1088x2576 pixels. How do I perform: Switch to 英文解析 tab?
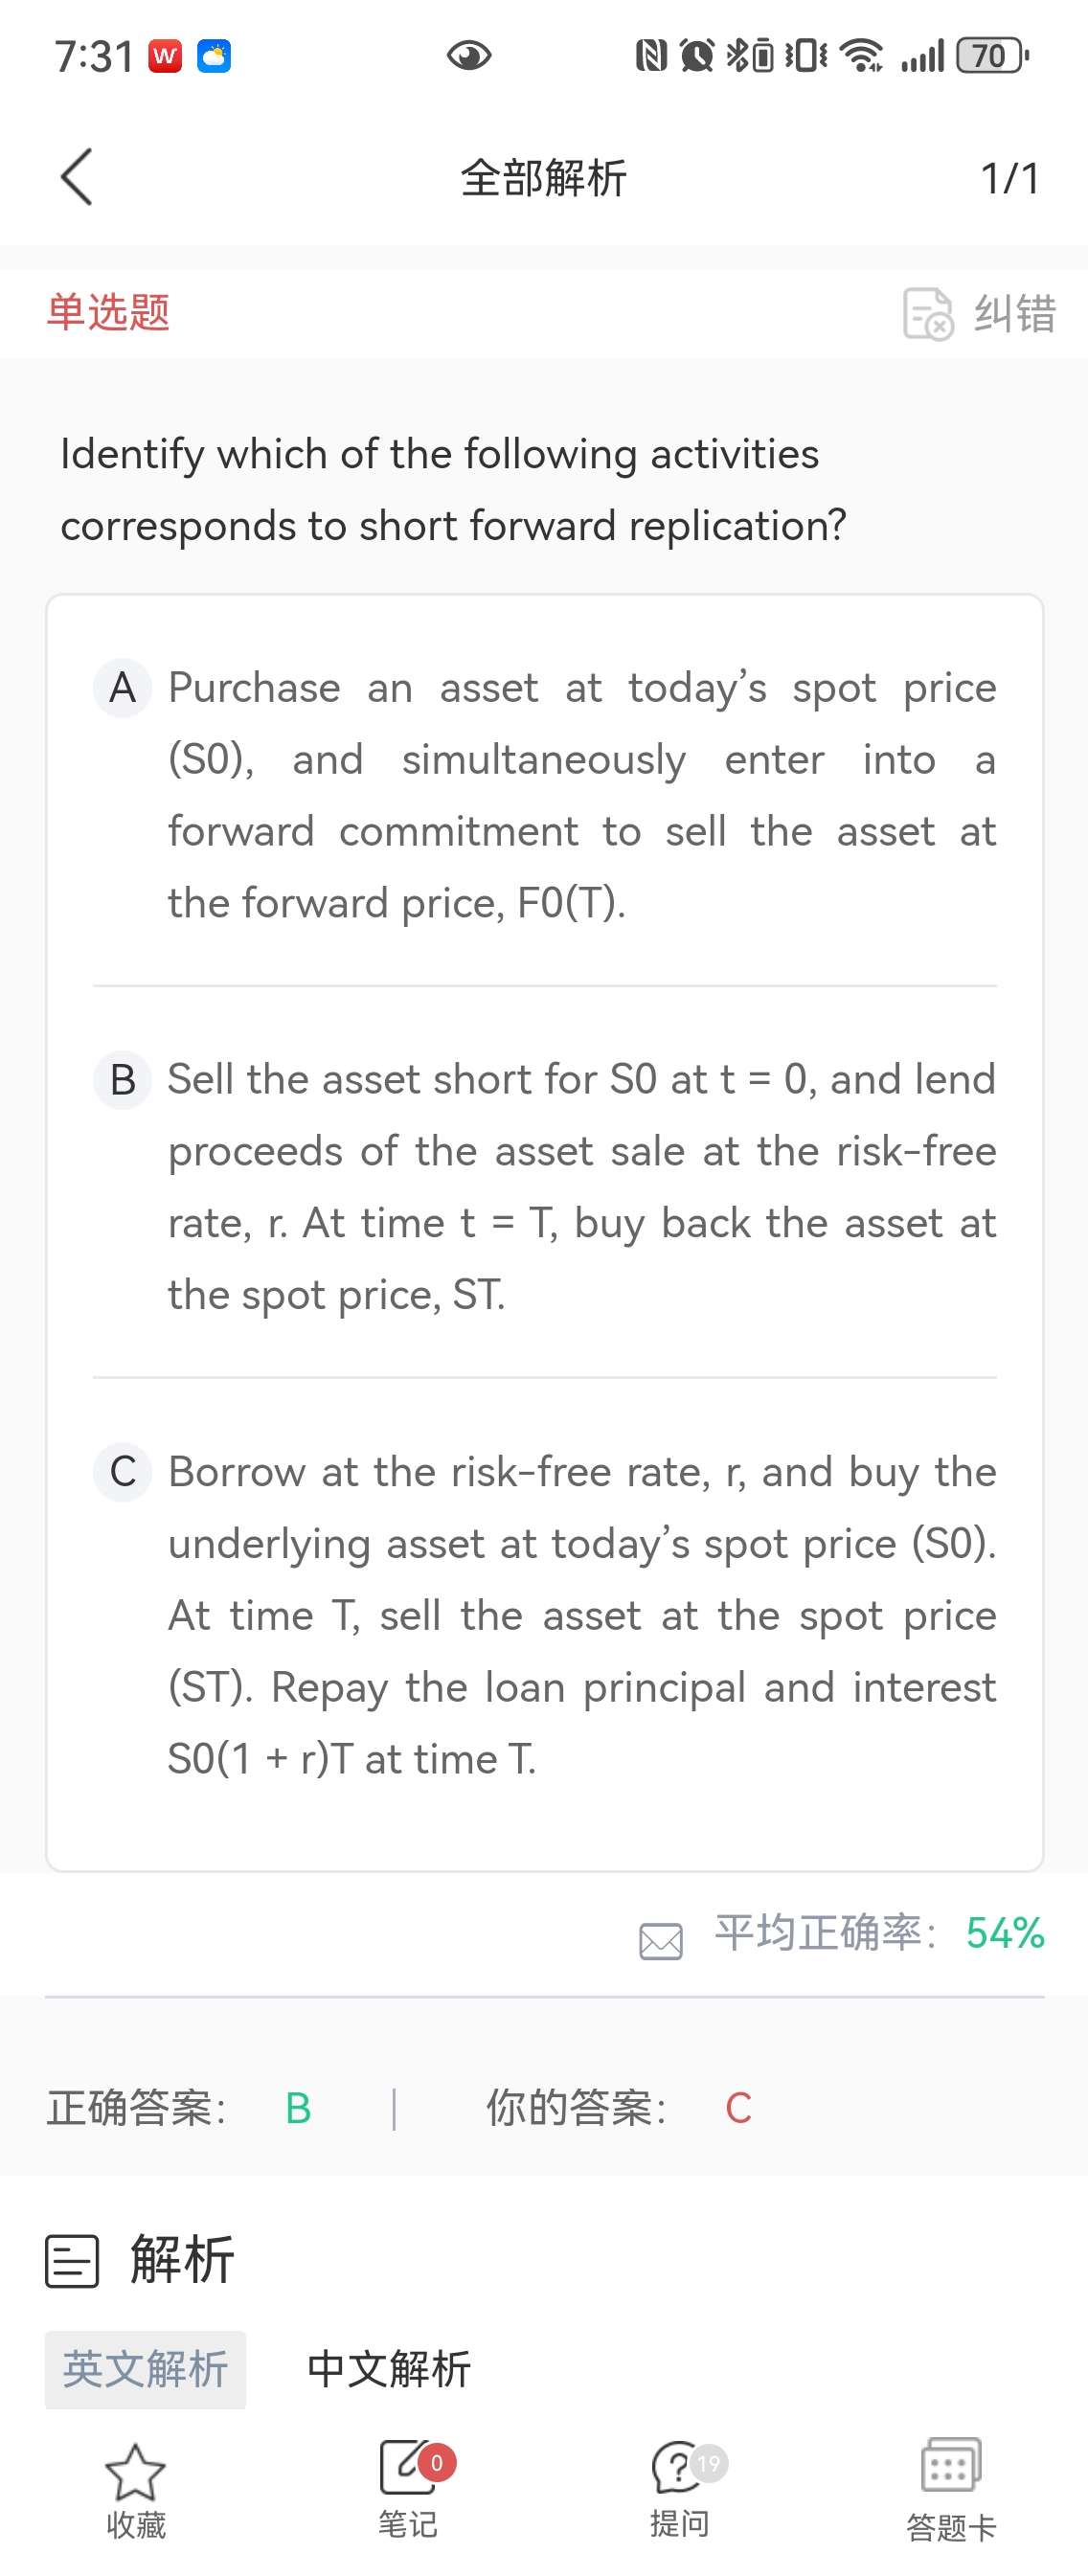145,2370
